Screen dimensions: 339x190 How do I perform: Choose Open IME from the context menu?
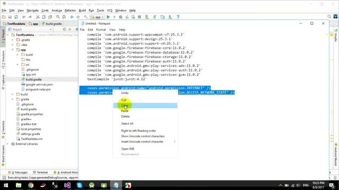(145, 149)
